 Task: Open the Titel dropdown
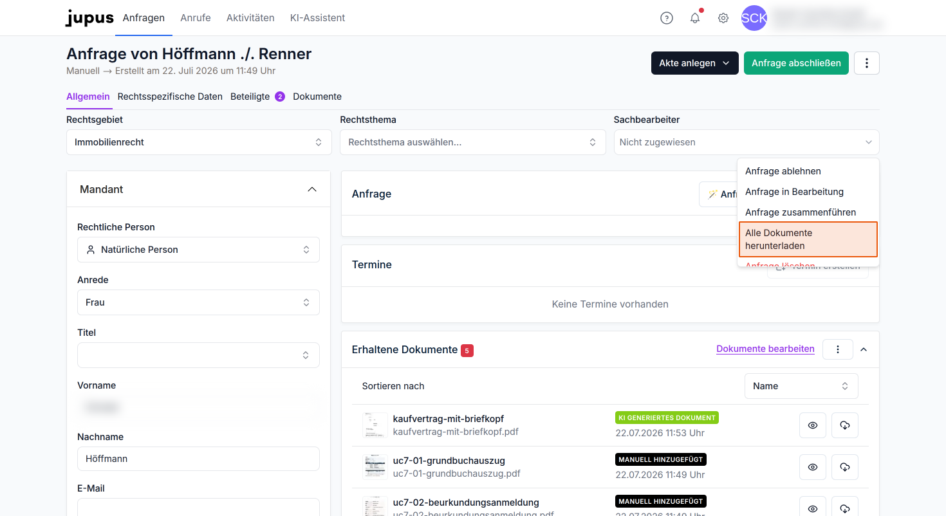pyautogui.click(x=198, y=355)
